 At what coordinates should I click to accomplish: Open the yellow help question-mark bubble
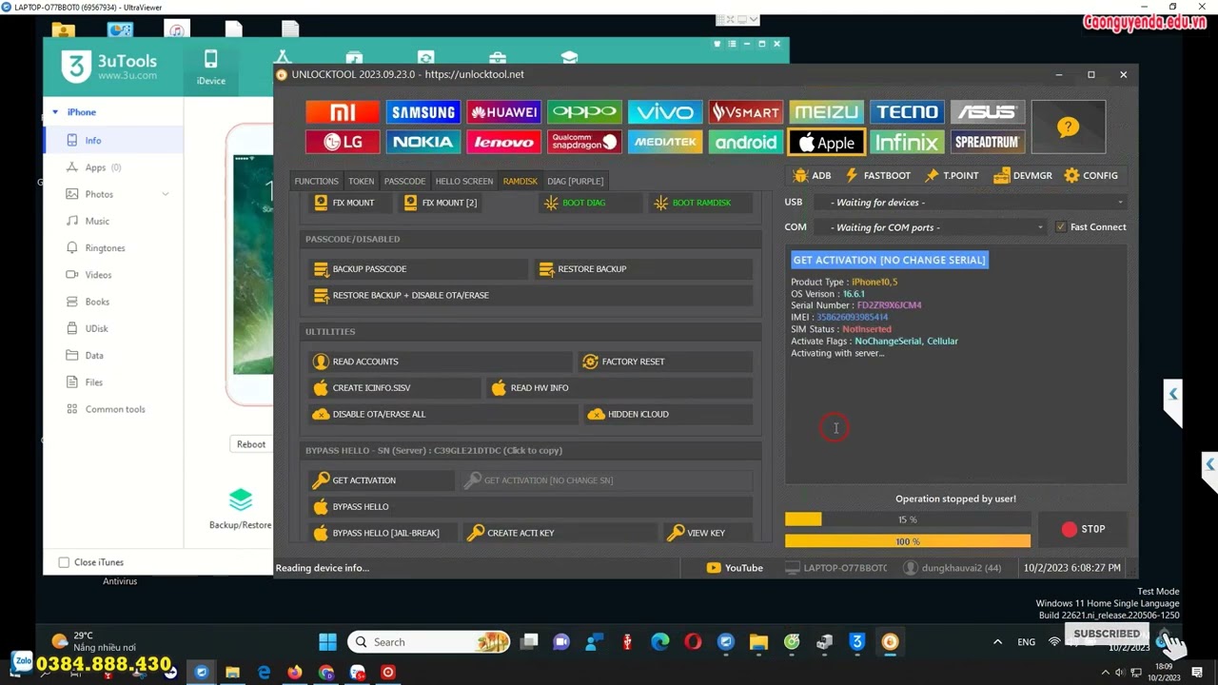(x=1068, y=127)
